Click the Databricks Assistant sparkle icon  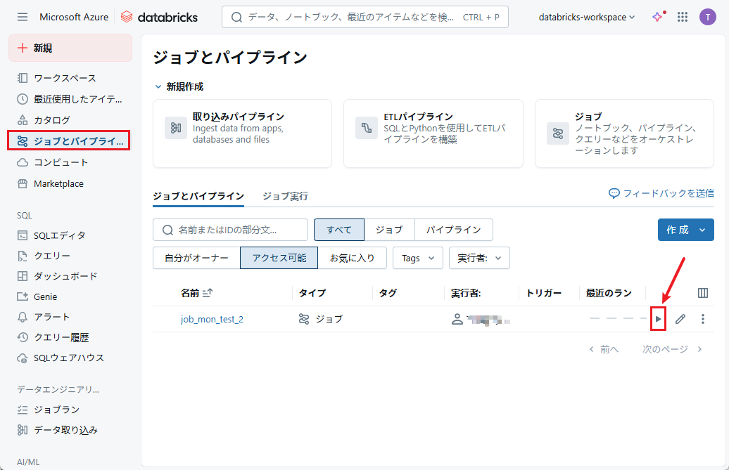[657, 17]
